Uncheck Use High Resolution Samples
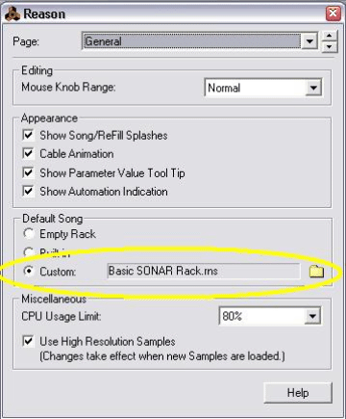This screenshot has width=346, height=419. coord(28,341)
